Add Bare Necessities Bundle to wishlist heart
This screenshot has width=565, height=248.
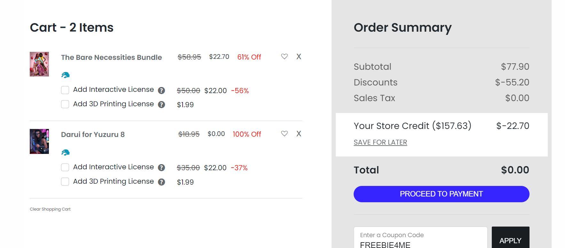284,57
